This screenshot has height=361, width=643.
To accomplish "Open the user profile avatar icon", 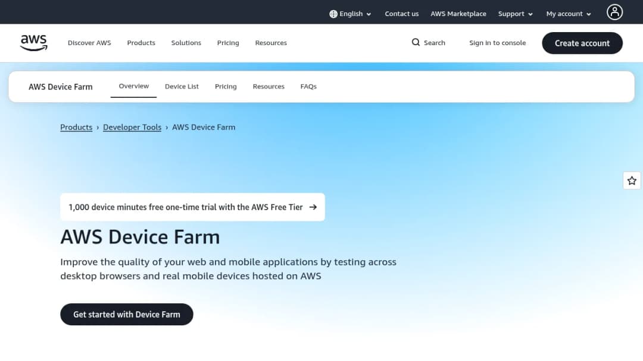I will pyautogui.click(x=614, y=12).
